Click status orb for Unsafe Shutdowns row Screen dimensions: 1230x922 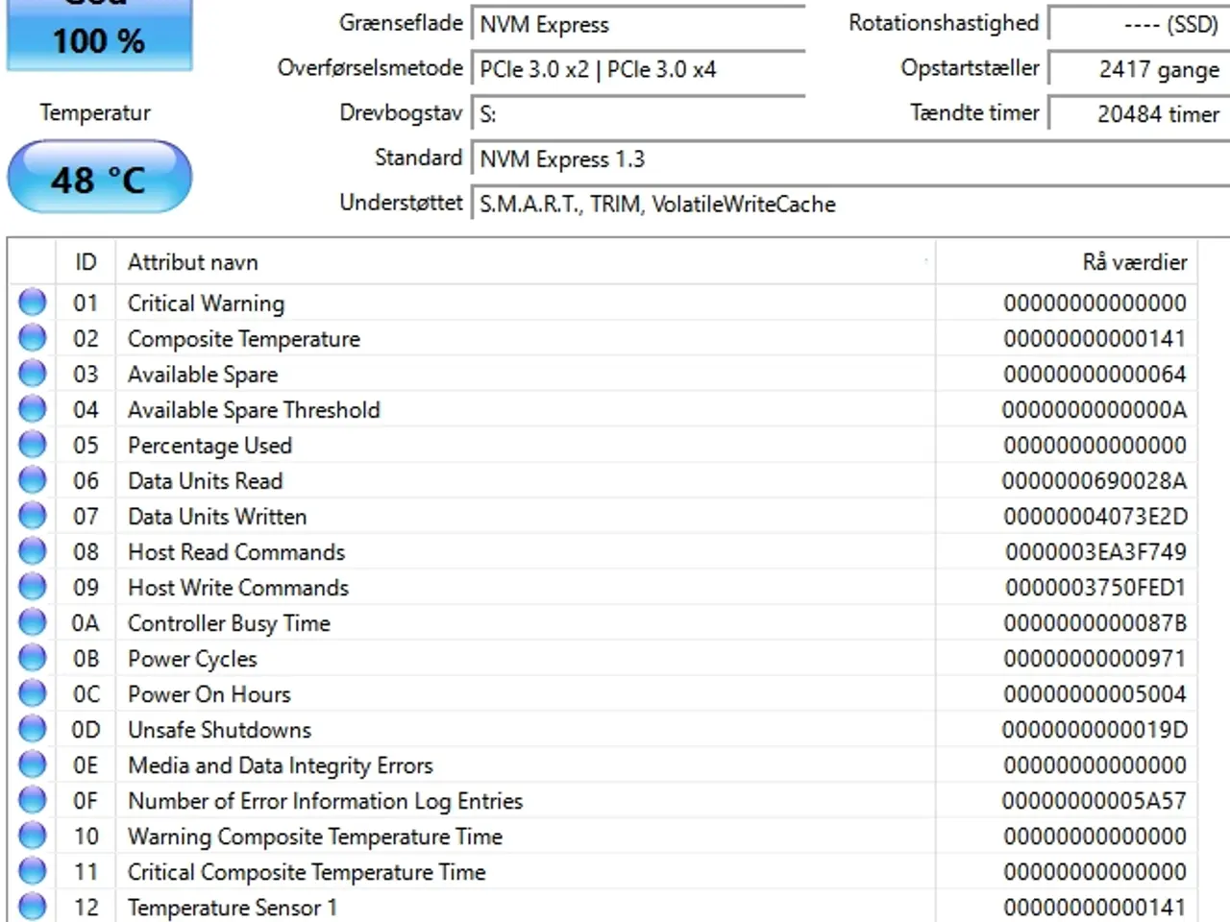[32, 729]
